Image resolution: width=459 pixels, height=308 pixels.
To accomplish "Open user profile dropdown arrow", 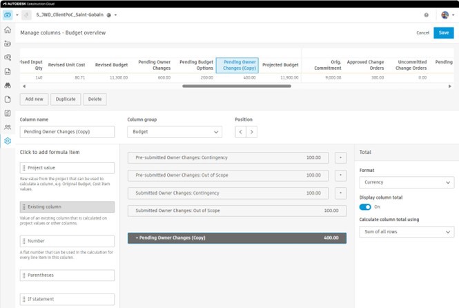I will [453, 15].
